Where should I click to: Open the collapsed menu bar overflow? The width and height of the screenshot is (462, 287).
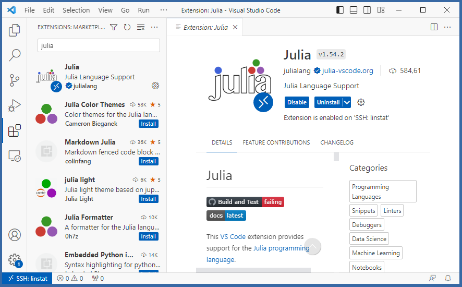(x=164, y=10)
